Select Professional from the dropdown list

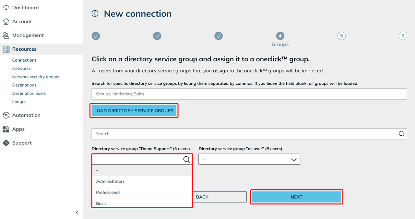[x=142, y=192]
